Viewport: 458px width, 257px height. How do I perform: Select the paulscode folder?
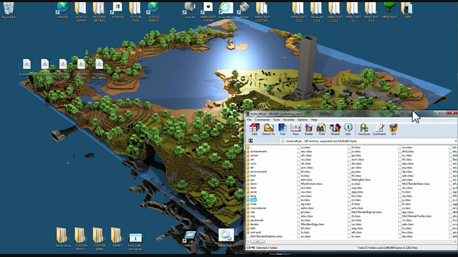[x=255, y=220]
